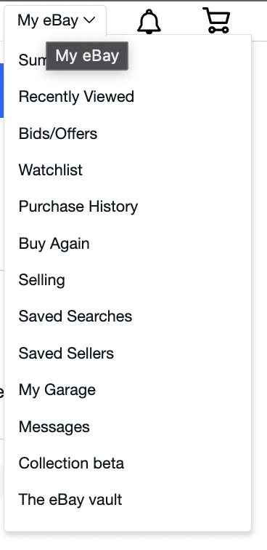Image resolution: width=267 pixels, height=550 pixels.
Task: View Purchase History
Action: 78,207
